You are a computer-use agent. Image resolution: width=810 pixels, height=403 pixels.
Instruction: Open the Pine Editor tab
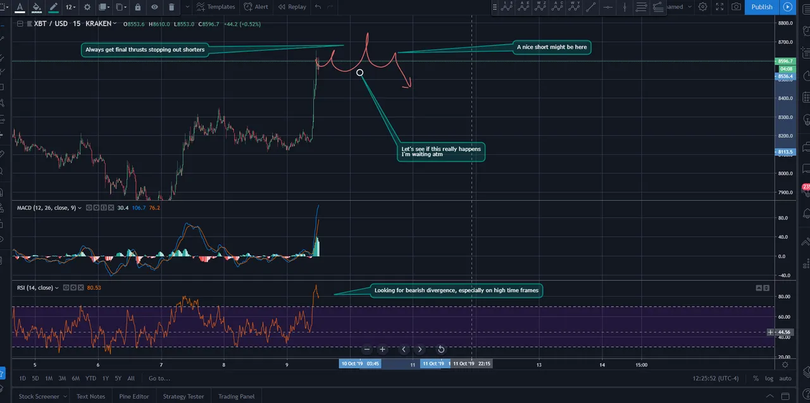tap(134, 397)
